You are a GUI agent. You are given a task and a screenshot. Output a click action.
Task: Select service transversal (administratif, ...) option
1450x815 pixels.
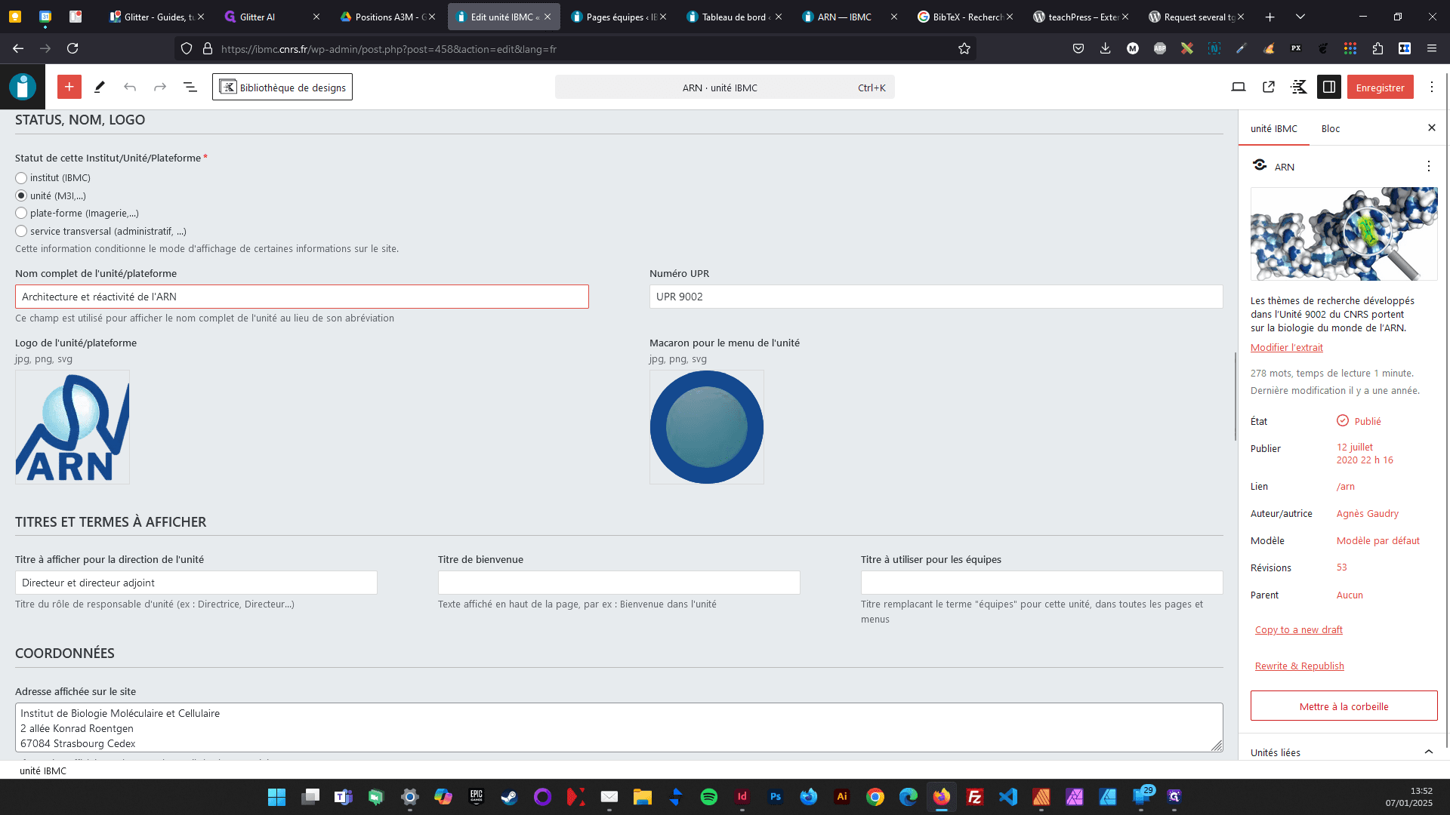tap(21, 232)
